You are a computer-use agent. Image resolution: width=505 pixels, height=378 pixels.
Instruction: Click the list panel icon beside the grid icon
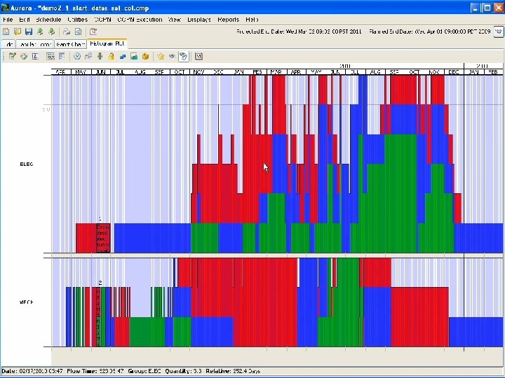62,57
